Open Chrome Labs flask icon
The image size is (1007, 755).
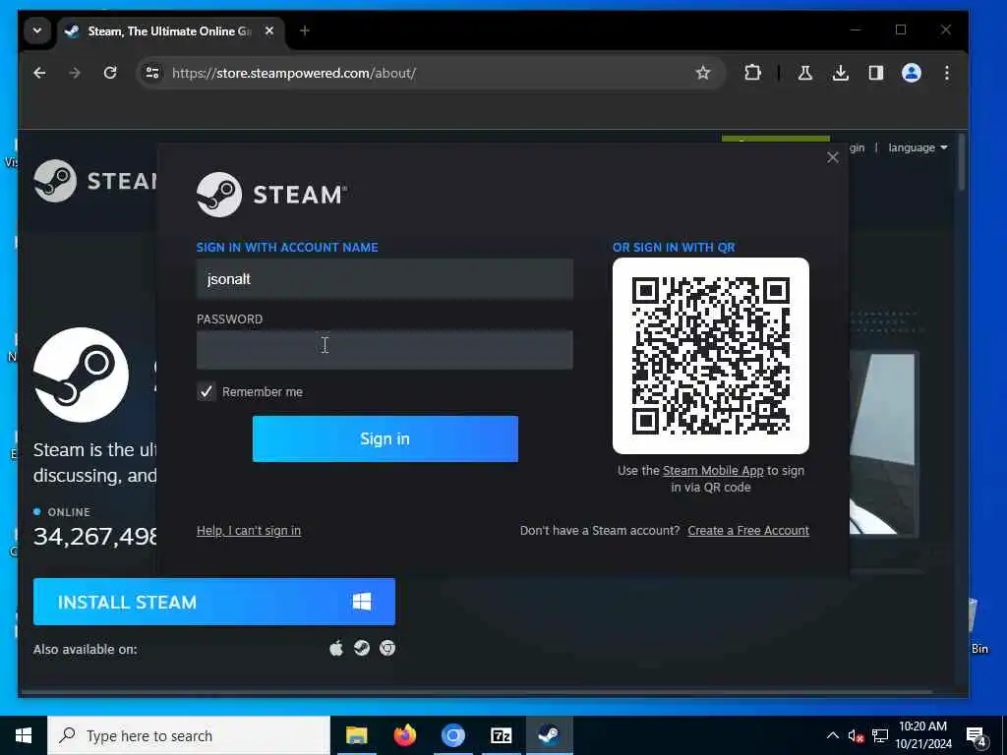804,73
